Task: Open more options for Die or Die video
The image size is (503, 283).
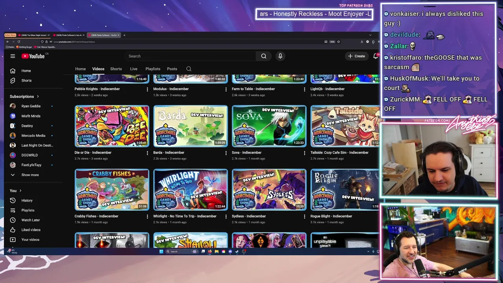Action: click(147, 153)
